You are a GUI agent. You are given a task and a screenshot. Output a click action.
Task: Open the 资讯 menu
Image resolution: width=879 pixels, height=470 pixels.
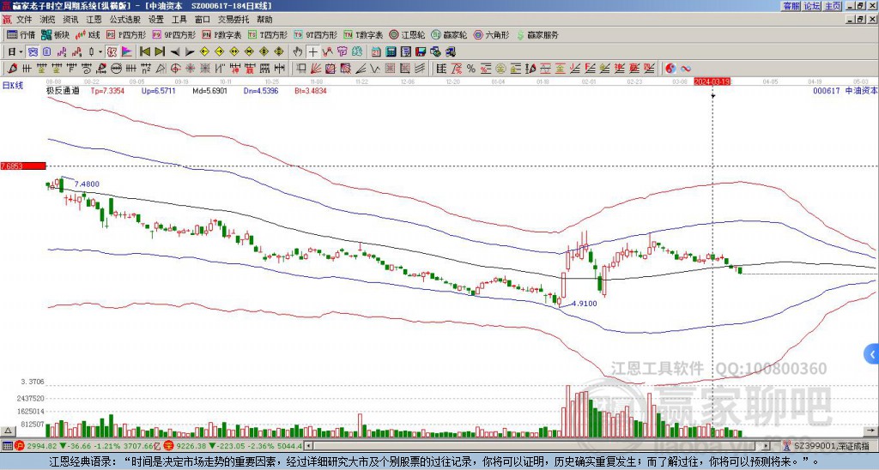click(70, 20)
